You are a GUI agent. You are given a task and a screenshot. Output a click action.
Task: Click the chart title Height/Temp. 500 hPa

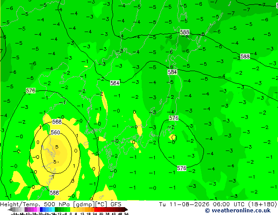(x=36, y=204)
